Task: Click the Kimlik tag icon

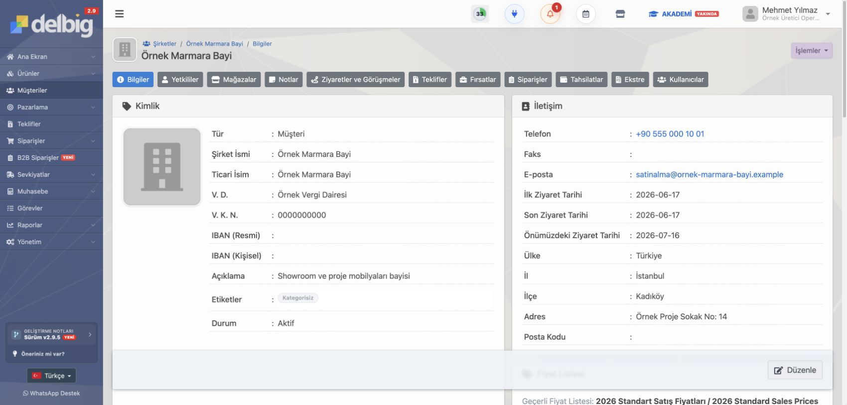Action: click(127, 106)
